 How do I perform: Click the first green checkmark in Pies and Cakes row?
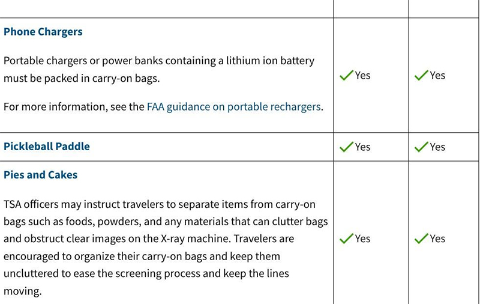pos(347,239)
